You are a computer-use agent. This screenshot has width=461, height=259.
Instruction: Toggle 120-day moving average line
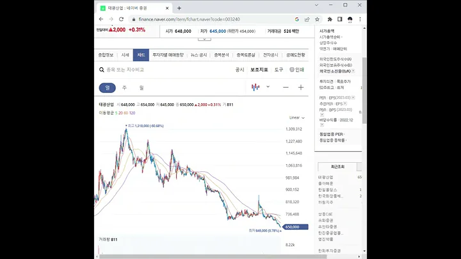point(132,113)
